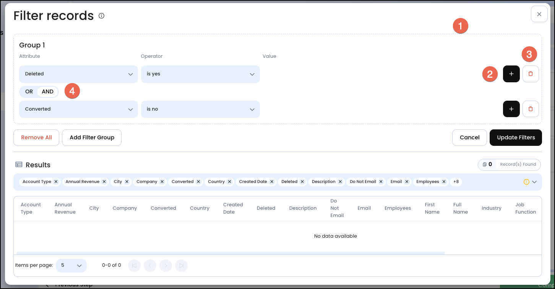Remove the Converted column chip
The image size is (555, 289).
[198, 182]
